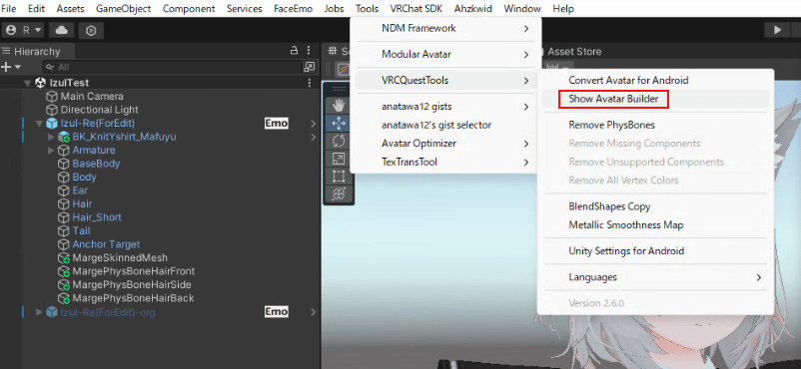Viewport: 801px width, 369px height.
Task: Collapse the IzulTest scene
Action: pyautogui.click(x=28, y=83)
